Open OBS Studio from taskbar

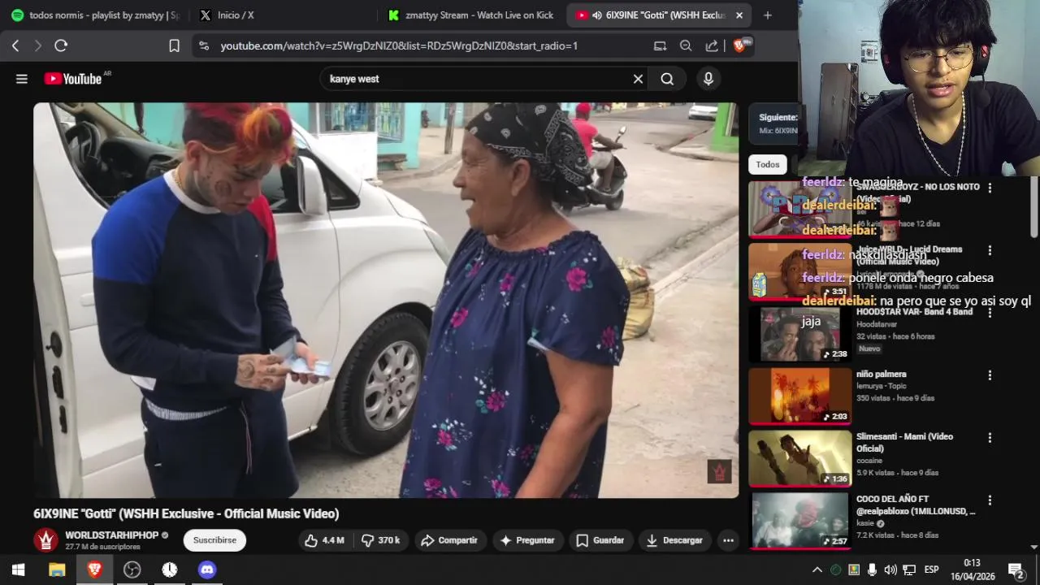pos(132,570)
